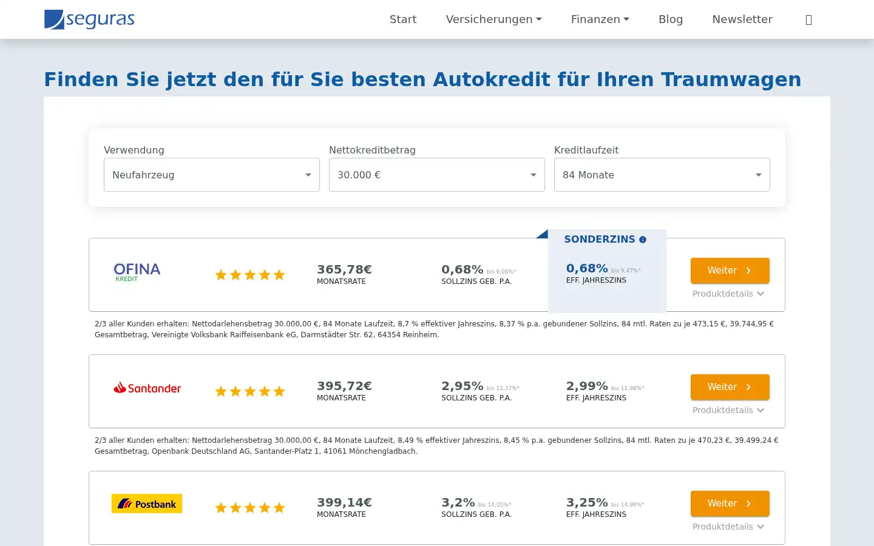The image size is (874, 546).
Task: Click Weiter for the Santander offer
Action: [x=730, y=387]
